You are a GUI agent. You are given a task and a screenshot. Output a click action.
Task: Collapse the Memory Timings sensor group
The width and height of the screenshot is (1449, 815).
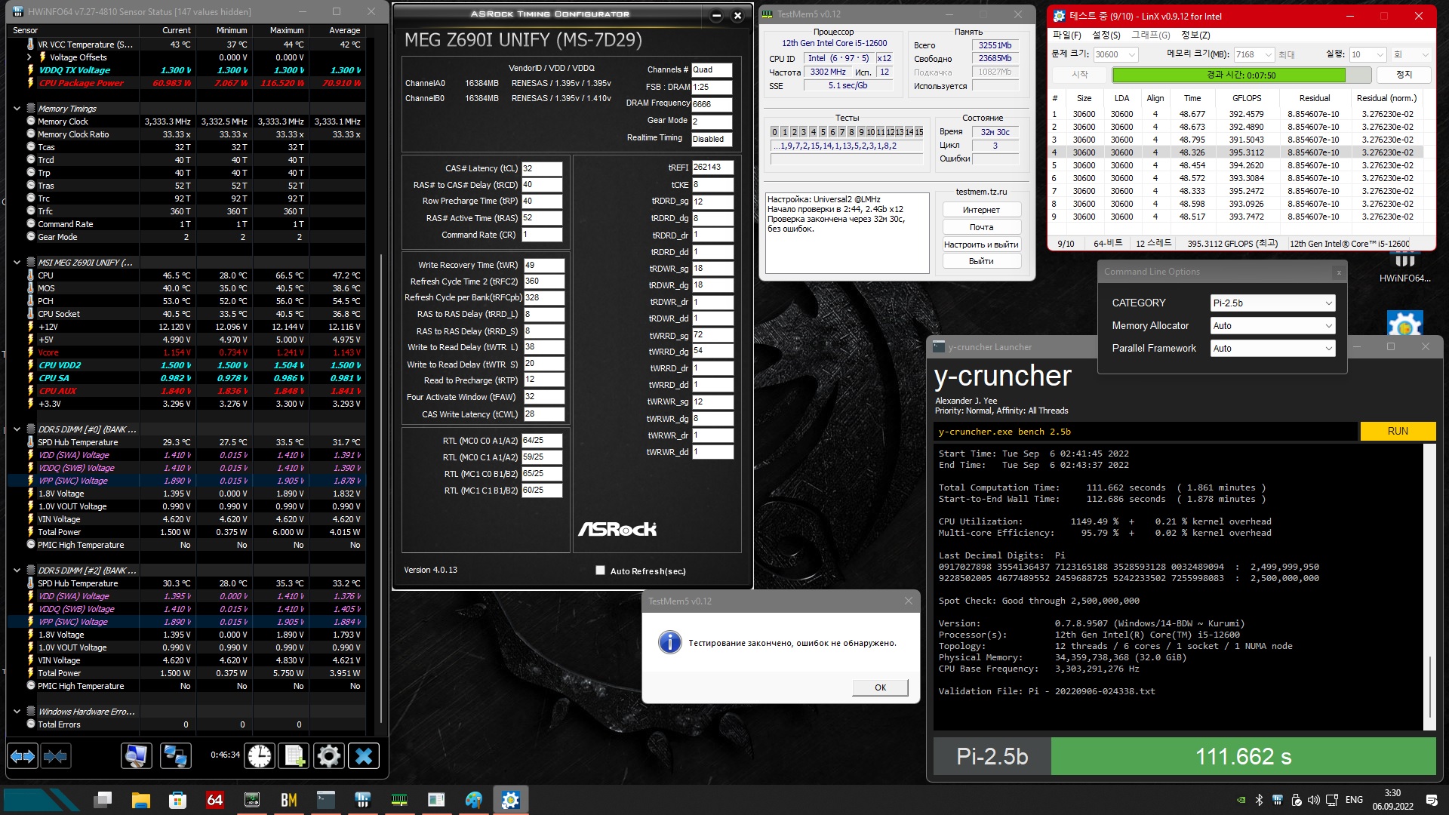click(x=17, y=109)
